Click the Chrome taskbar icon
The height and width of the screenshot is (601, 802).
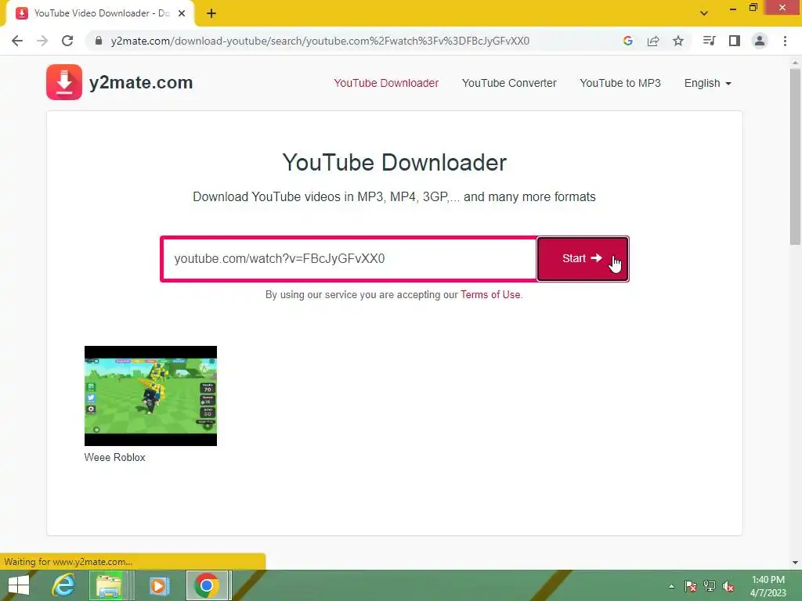tap(207, 585)
